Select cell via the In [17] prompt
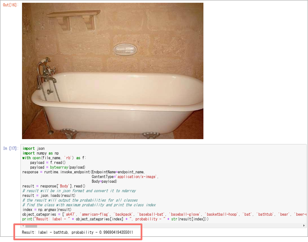 pyautogui.click(x=11, y=148)
